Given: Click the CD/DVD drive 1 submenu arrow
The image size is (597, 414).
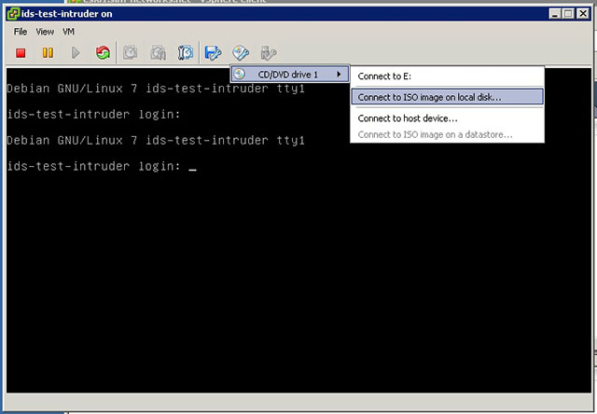Looking at the screenshot, I should (339, 75).
